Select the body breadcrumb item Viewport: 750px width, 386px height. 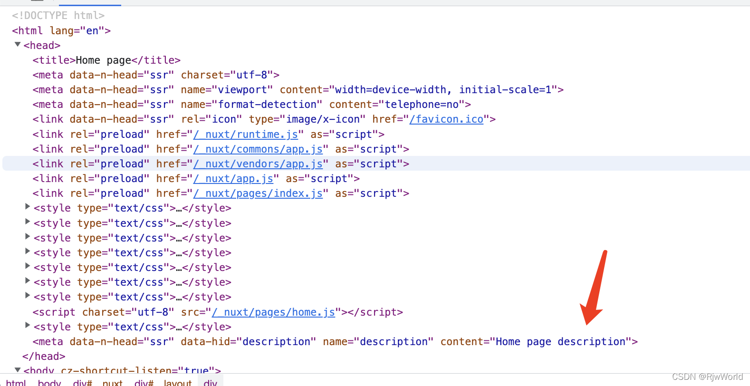(49, 382)
